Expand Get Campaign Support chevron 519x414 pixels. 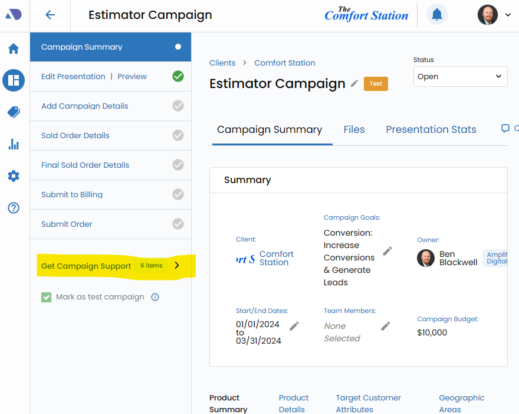(177, 266)
